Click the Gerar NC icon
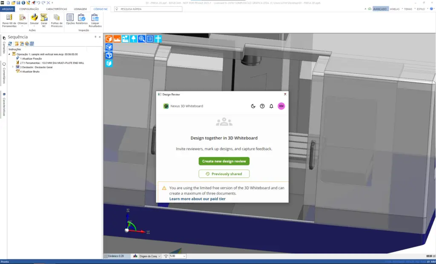Screen dimensions: 436x264 point(44,17)
